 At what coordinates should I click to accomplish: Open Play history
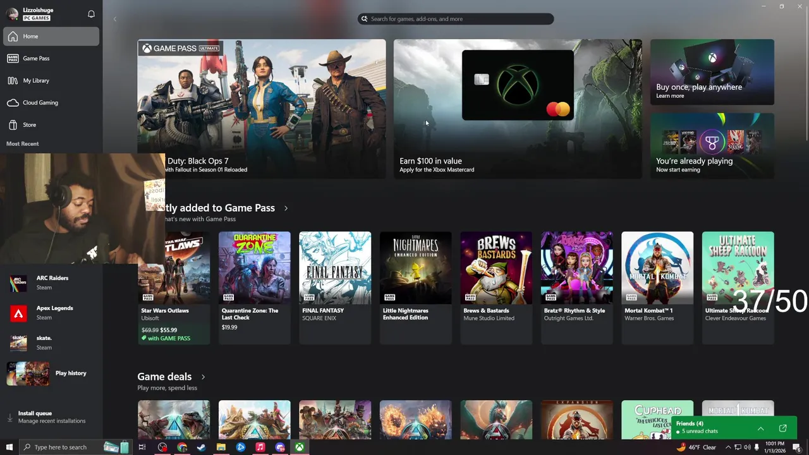point(51,373)
